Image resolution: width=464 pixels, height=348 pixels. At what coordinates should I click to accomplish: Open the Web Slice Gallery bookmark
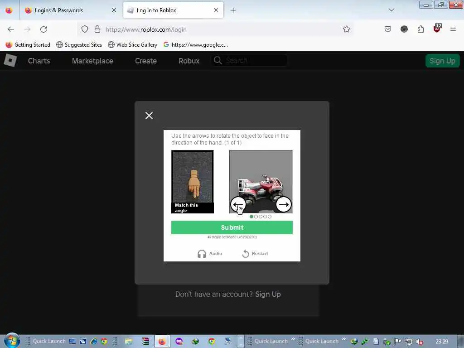(x=133, y=45)
